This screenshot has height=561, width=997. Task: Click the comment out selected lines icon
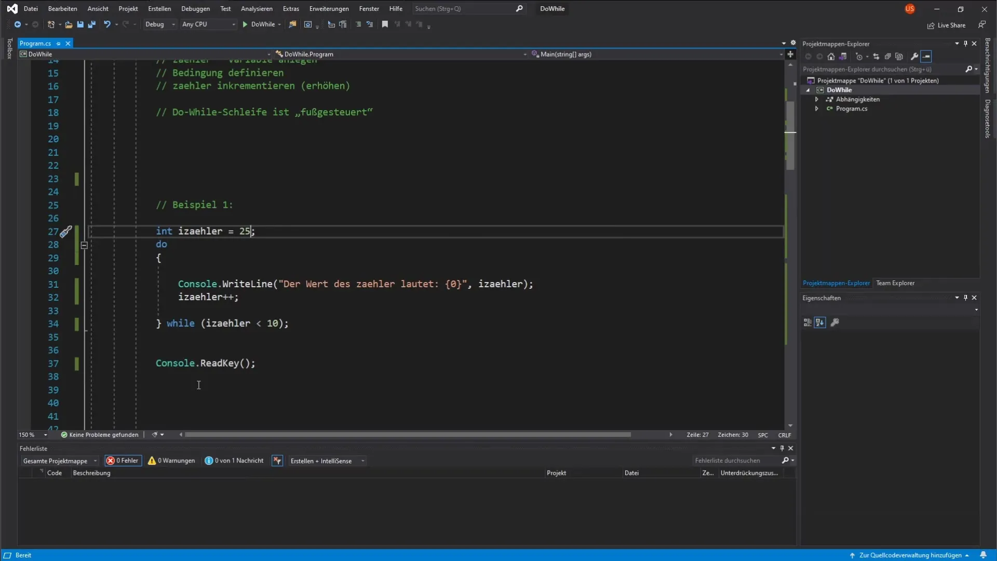[358, 24]
